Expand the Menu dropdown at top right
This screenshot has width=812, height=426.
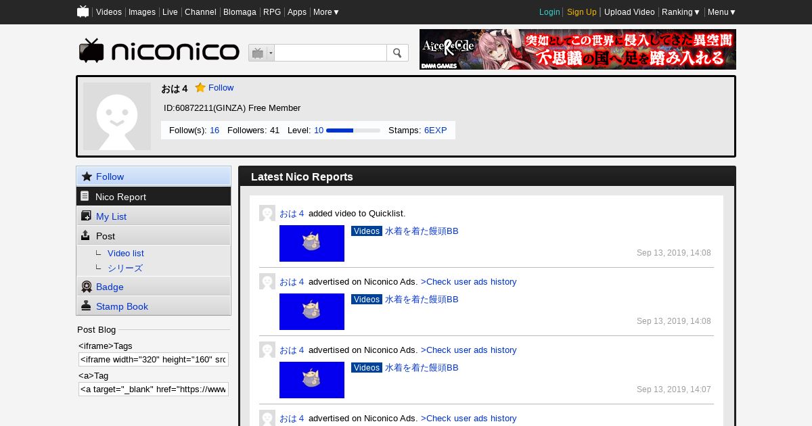pyautogui.click(x=722, y=12)
